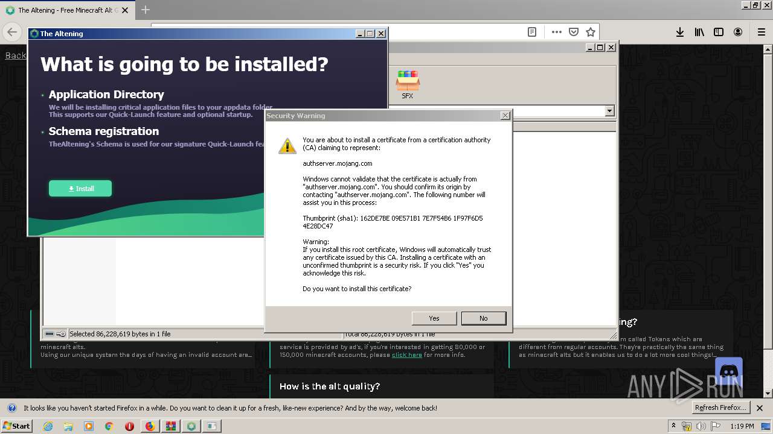The height and width of the screenshot is (434, 773).
Task: Click 'Application Directory' heading in installer
Action: (106, 94)
